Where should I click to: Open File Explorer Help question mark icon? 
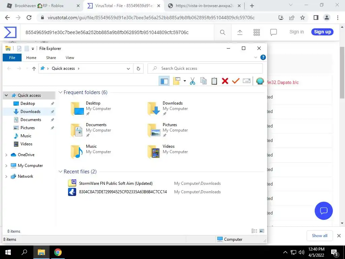(x=263, y=57)
